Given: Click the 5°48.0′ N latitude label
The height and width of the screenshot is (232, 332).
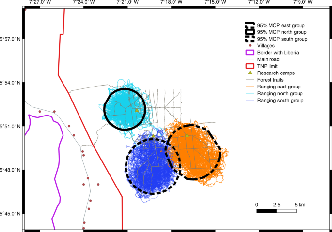Looking at the screenshot, I should point(10,170).
